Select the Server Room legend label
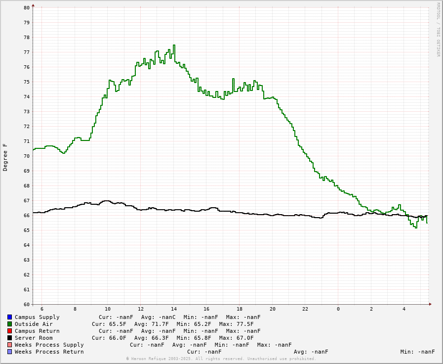Viewport: 443px width, 364px height. coord(34,338)
